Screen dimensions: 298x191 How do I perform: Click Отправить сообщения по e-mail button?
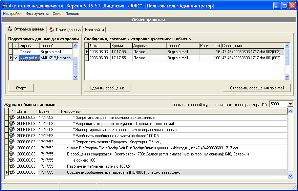(257, 88)
